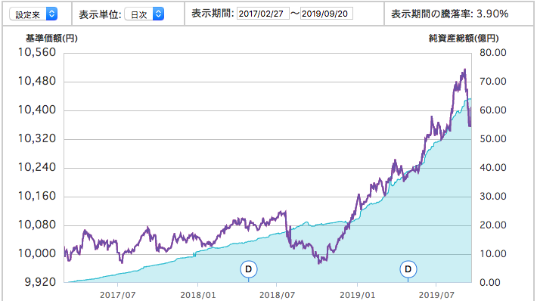Screen dimensions: 537x301
Task: Click the 10,240 left axis value
Action: click(x=36, y=167)
